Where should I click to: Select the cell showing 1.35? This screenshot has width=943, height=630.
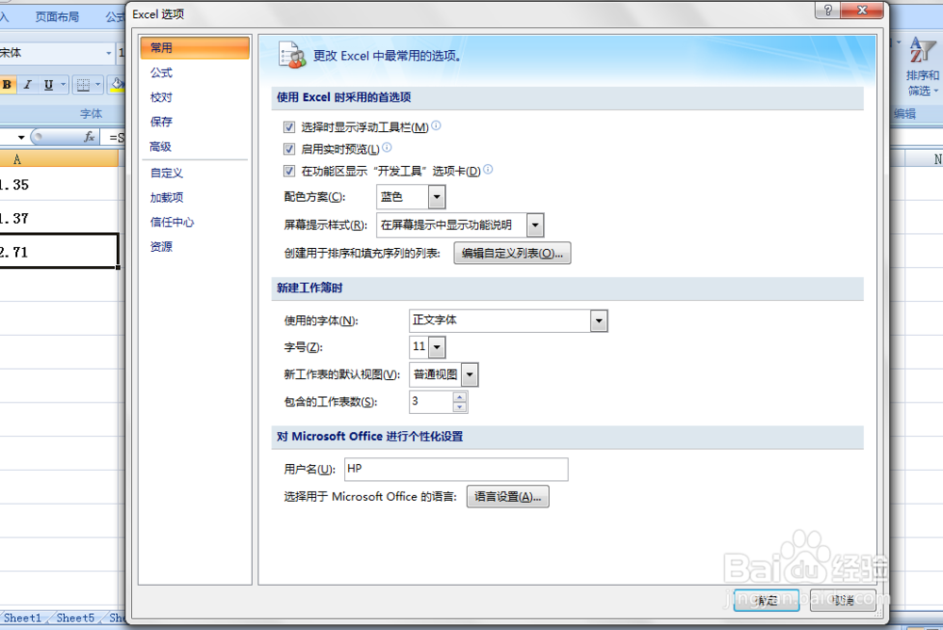[x=58, y=184]
